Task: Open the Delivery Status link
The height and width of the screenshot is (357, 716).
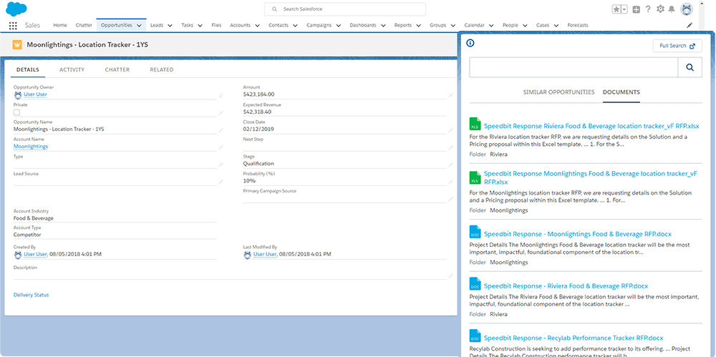Action: point(31,295)
